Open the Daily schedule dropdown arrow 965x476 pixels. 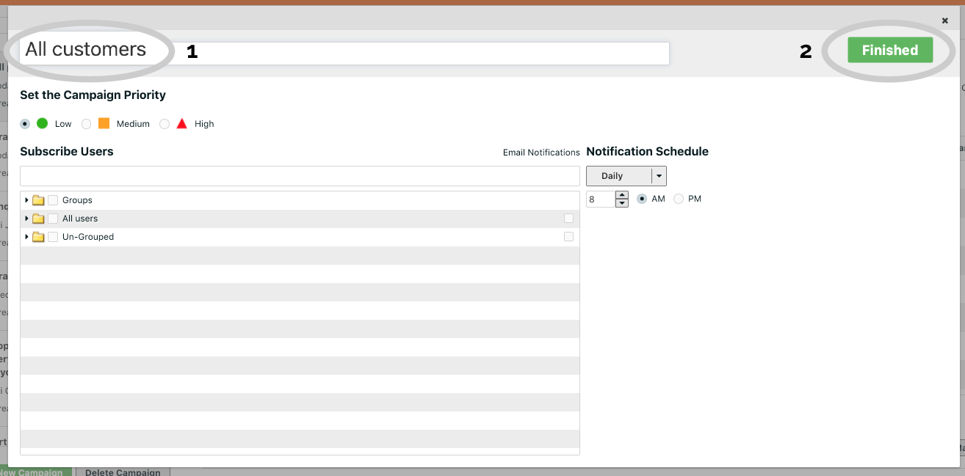coord(659,176)
